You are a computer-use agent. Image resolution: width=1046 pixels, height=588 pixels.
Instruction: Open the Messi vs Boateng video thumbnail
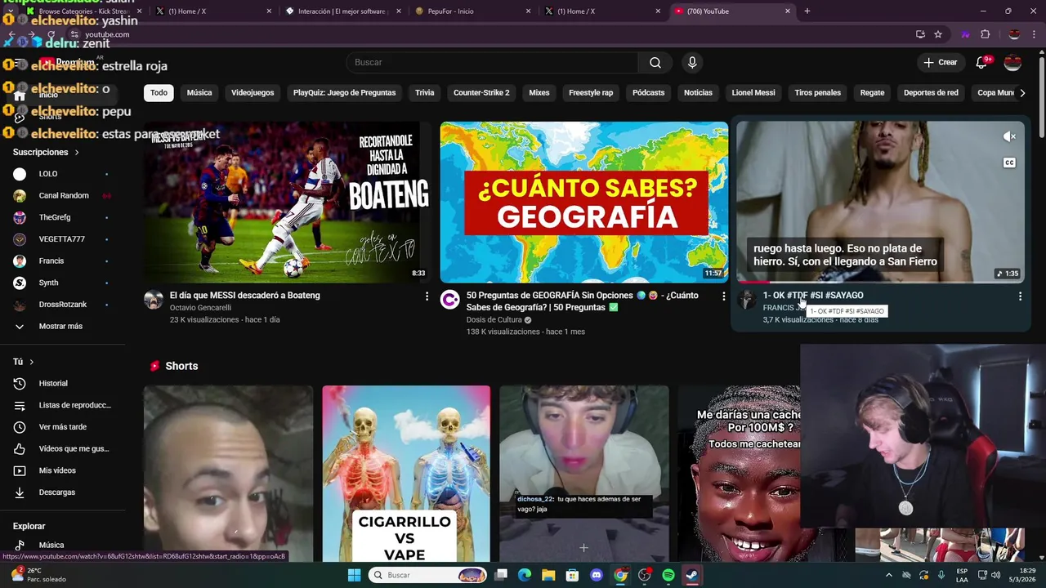288,202
